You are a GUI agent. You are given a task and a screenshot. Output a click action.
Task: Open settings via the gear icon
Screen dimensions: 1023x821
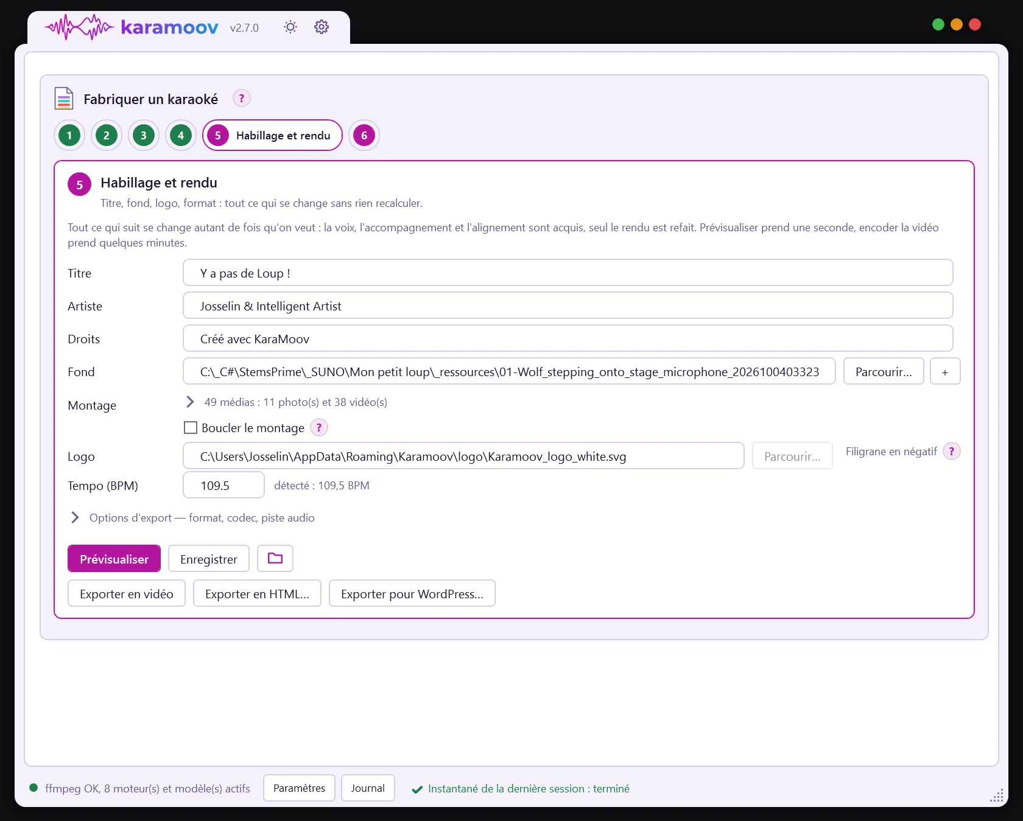322,27
